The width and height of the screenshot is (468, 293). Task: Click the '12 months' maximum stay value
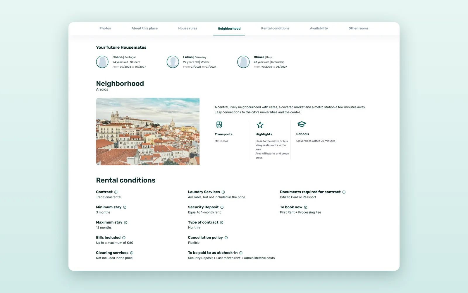pos(104,228)
